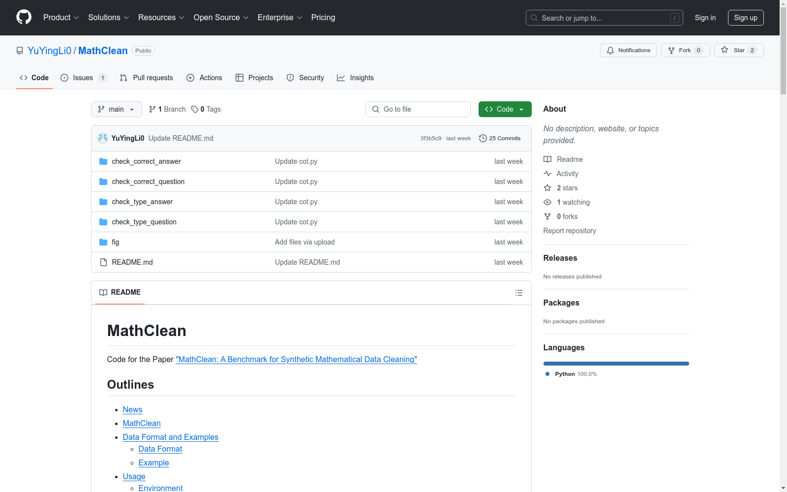The width and height of the screenshot is (787, 492).
Task: Open the MathClean paper link
Action: 296,359
